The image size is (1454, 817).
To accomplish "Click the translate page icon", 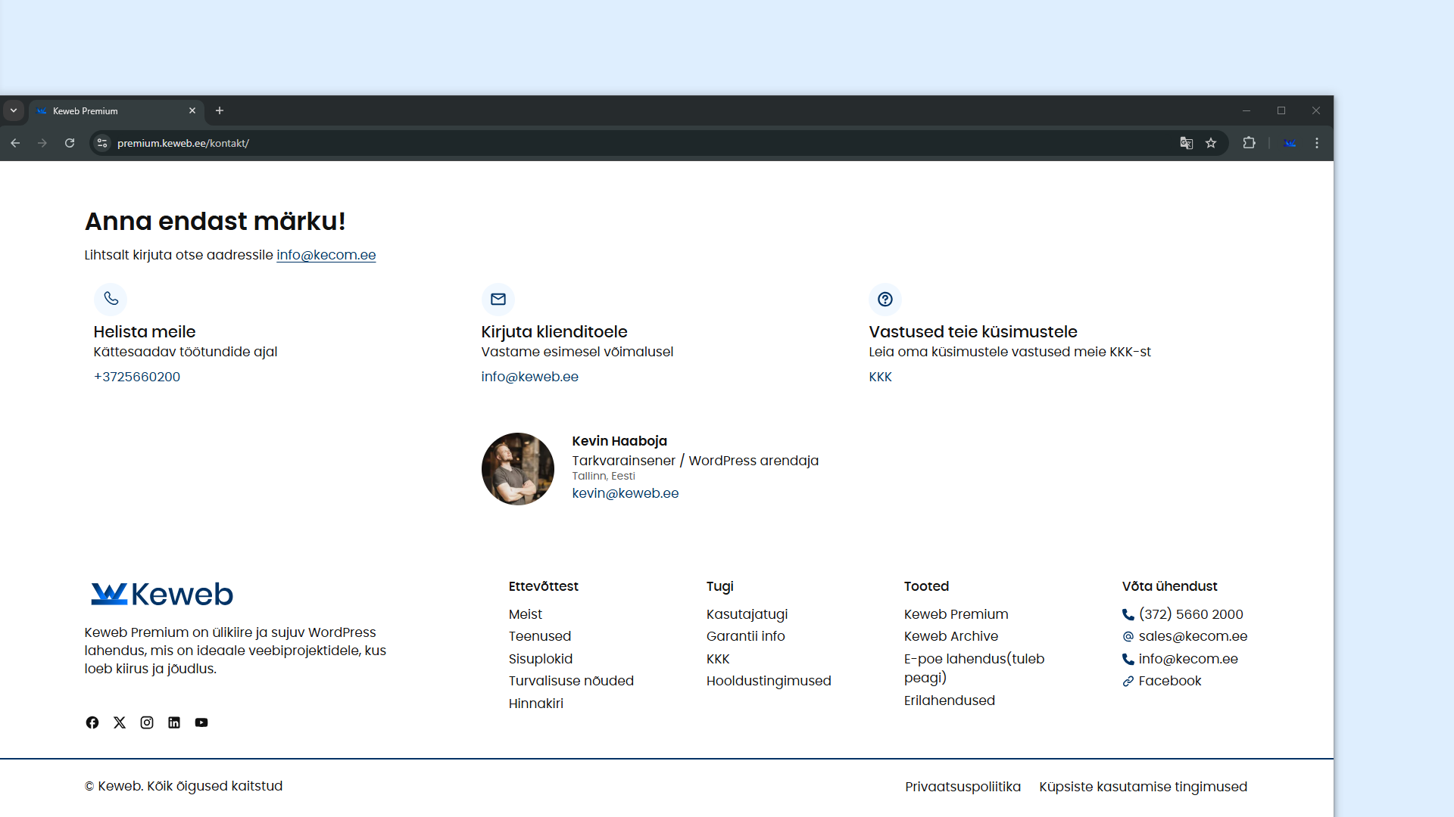I will click(x=1187, y=143).
